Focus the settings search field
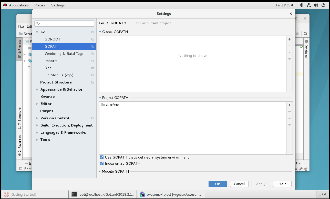 coord(64,23)
